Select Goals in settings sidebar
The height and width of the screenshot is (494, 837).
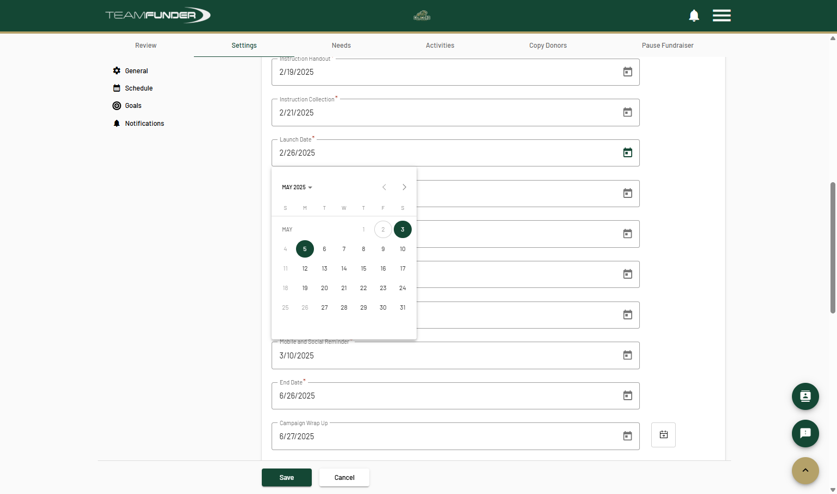[x=127, y=106]
